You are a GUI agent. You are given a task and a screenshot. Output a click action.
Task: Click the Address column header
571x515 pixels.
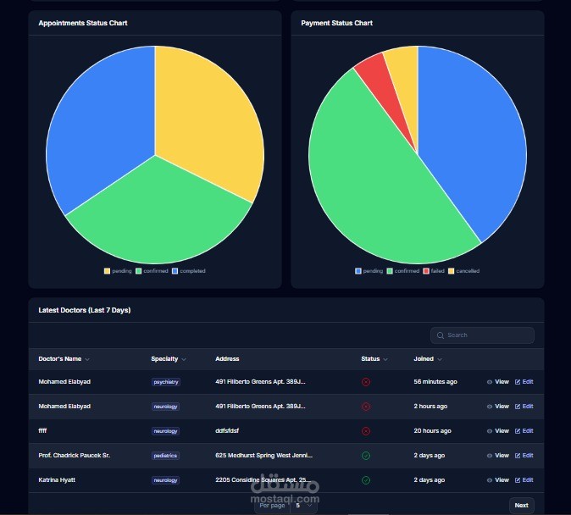pos(227,359)
